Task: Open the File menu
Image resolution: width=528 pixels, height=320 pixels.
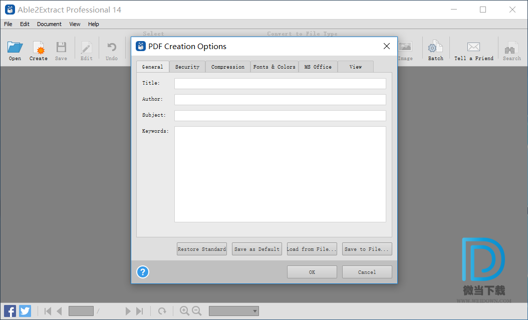Action: coord(8,24)
